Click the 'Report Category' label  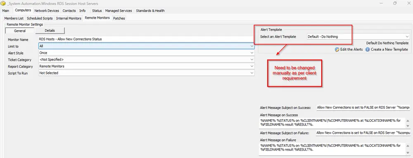tap(20, 67)
